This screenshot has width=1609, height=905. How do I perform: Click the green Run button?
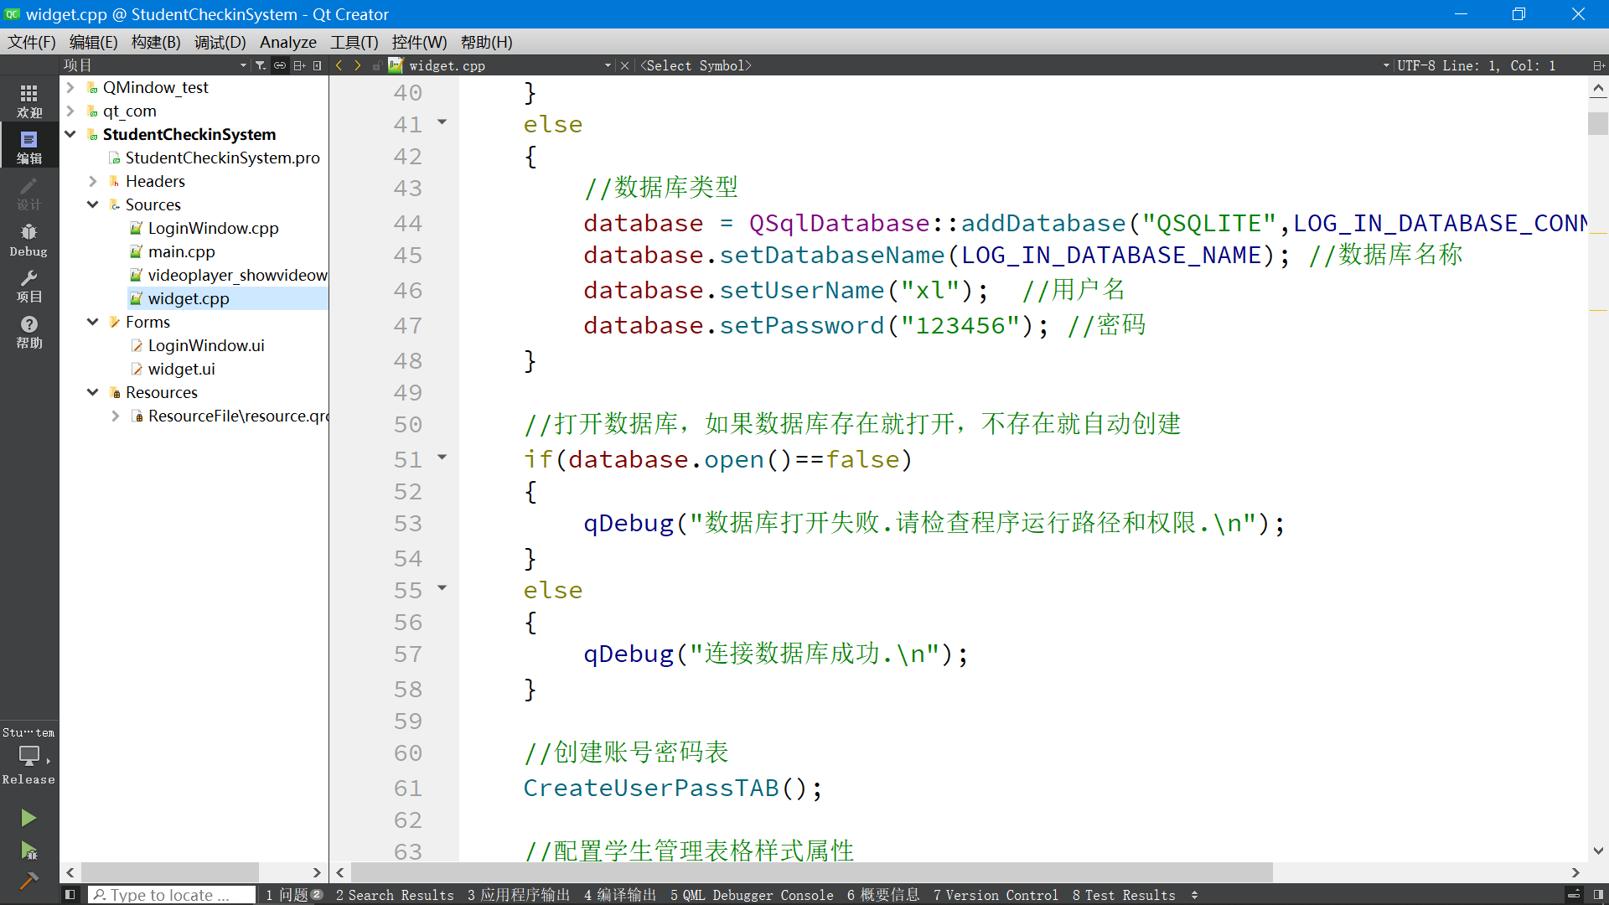[28, 818]
